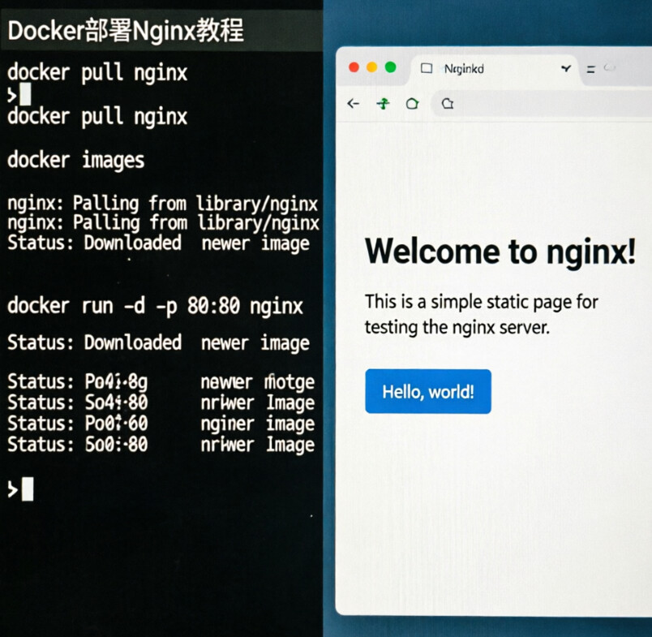
Task: Click the "Welcome to nginx!" heading
Action: [x=500, y=252]
